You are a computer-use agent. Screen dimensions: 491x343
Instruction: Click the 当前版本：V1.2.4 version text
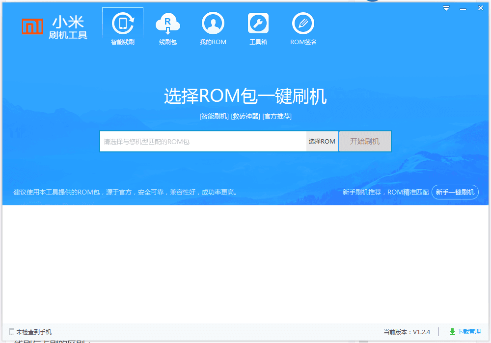click(407, 332)
